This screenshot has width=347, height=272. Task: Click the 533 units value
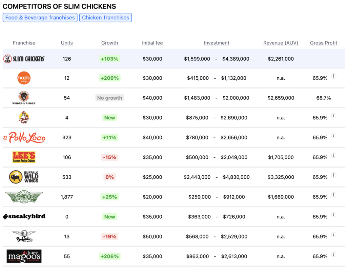point(67,177)
